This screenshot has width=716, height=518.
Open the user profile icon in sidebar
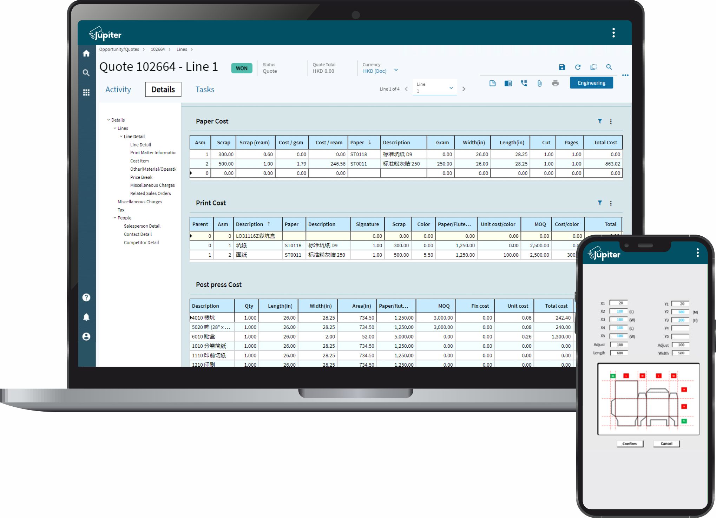pos(86,336)
